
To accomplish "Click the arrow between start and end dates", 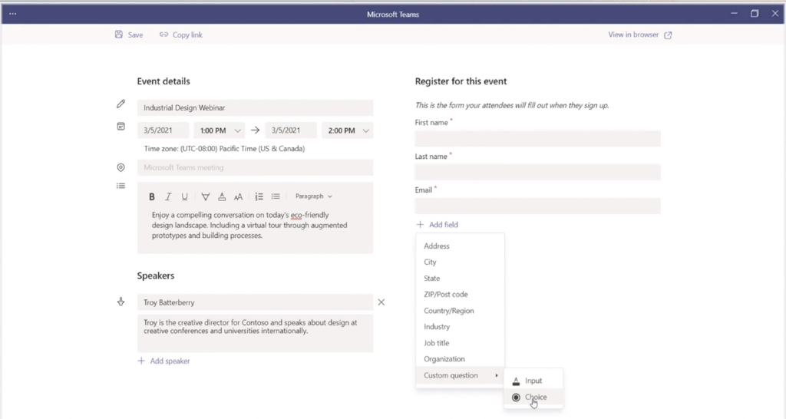I will click(x=255, y=130).
